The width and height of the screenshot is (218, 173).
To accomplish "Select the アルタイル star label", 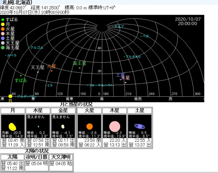I will (133, 56).
